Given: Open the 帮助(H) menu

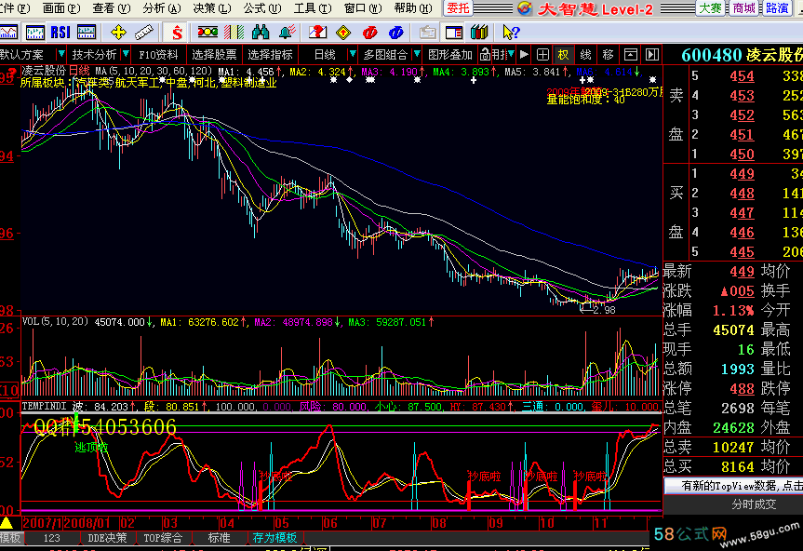Looking at the screenshot, I should pyautogui.click(x=413, y=8).
